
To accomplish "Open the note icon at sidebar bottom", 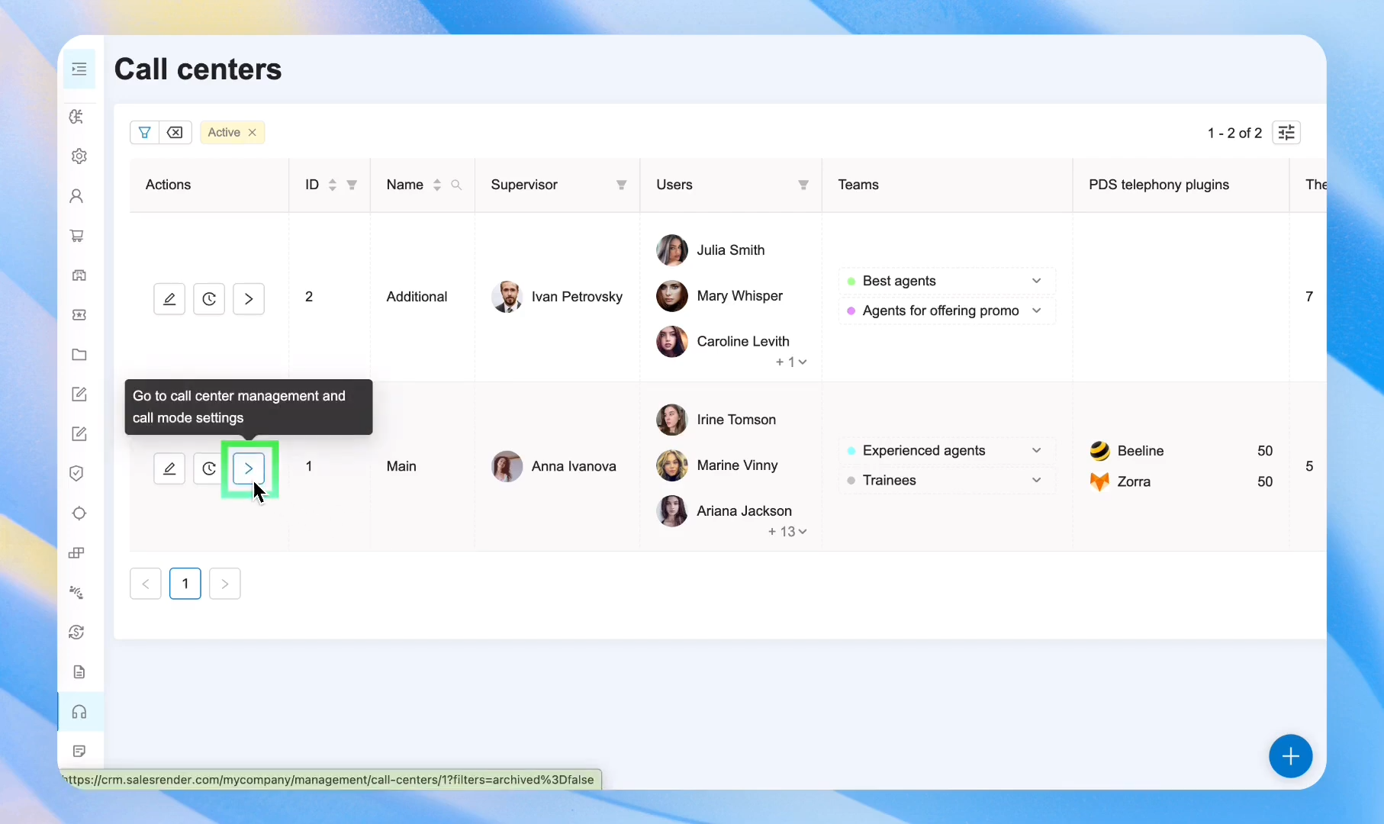I will tap(79, 752).
